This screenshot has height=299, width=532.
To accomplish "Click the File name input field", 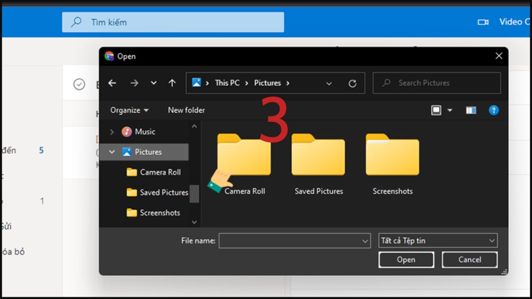I will pos(290,241).
